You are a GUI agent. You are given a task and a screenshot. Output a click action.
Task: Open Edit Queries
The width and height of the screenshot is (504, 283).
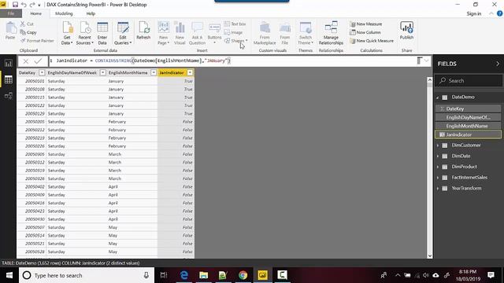point(123,33)
